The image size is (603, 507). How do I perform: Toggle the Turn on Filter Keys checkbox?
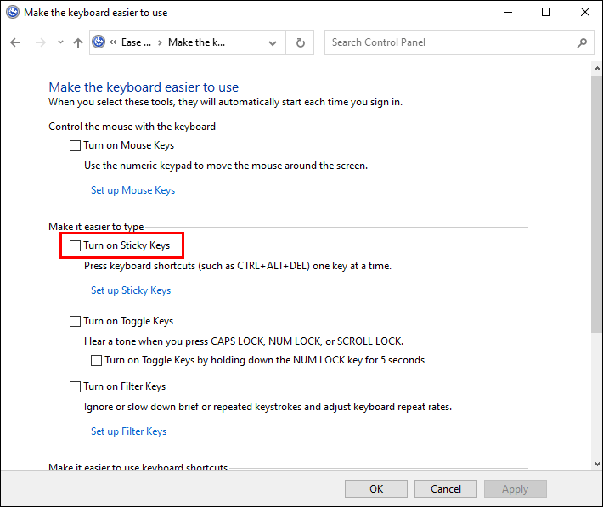(76, 386)
